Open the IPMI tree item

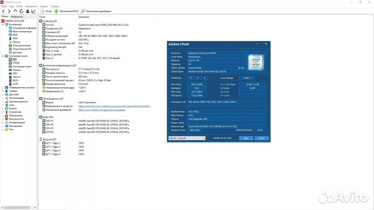coord(13,38)
